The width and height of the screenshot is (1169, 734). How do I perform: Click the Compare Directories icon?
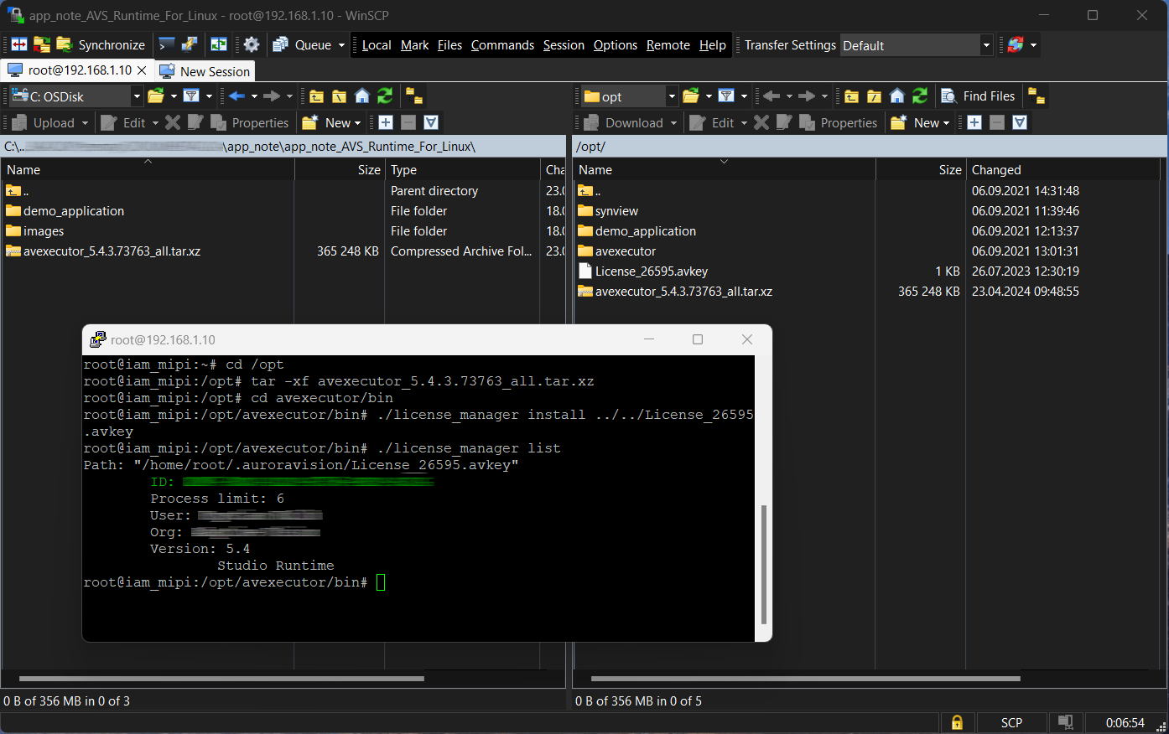click(x=19, y=45)
